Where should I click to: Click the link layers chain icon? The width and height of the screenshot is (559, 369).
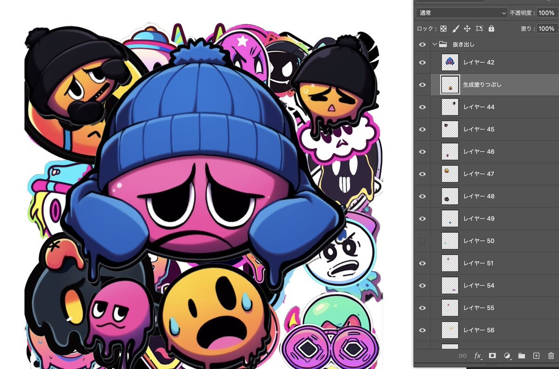(463, 356)
